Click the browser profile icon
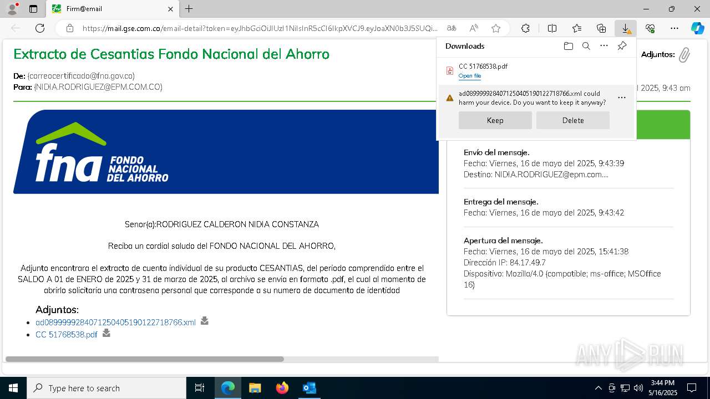Screen dimensions: 710x399 click(12, 9)
